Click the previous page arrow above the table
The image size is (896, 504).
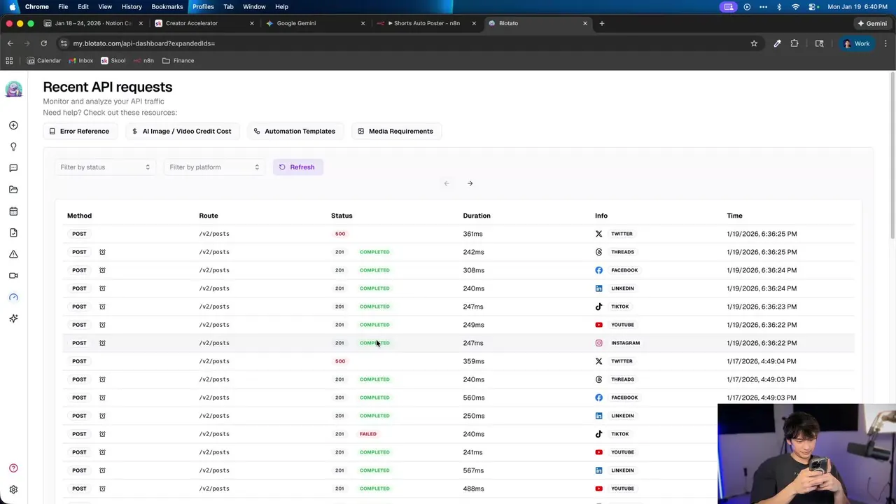click(x=447, y=183)
